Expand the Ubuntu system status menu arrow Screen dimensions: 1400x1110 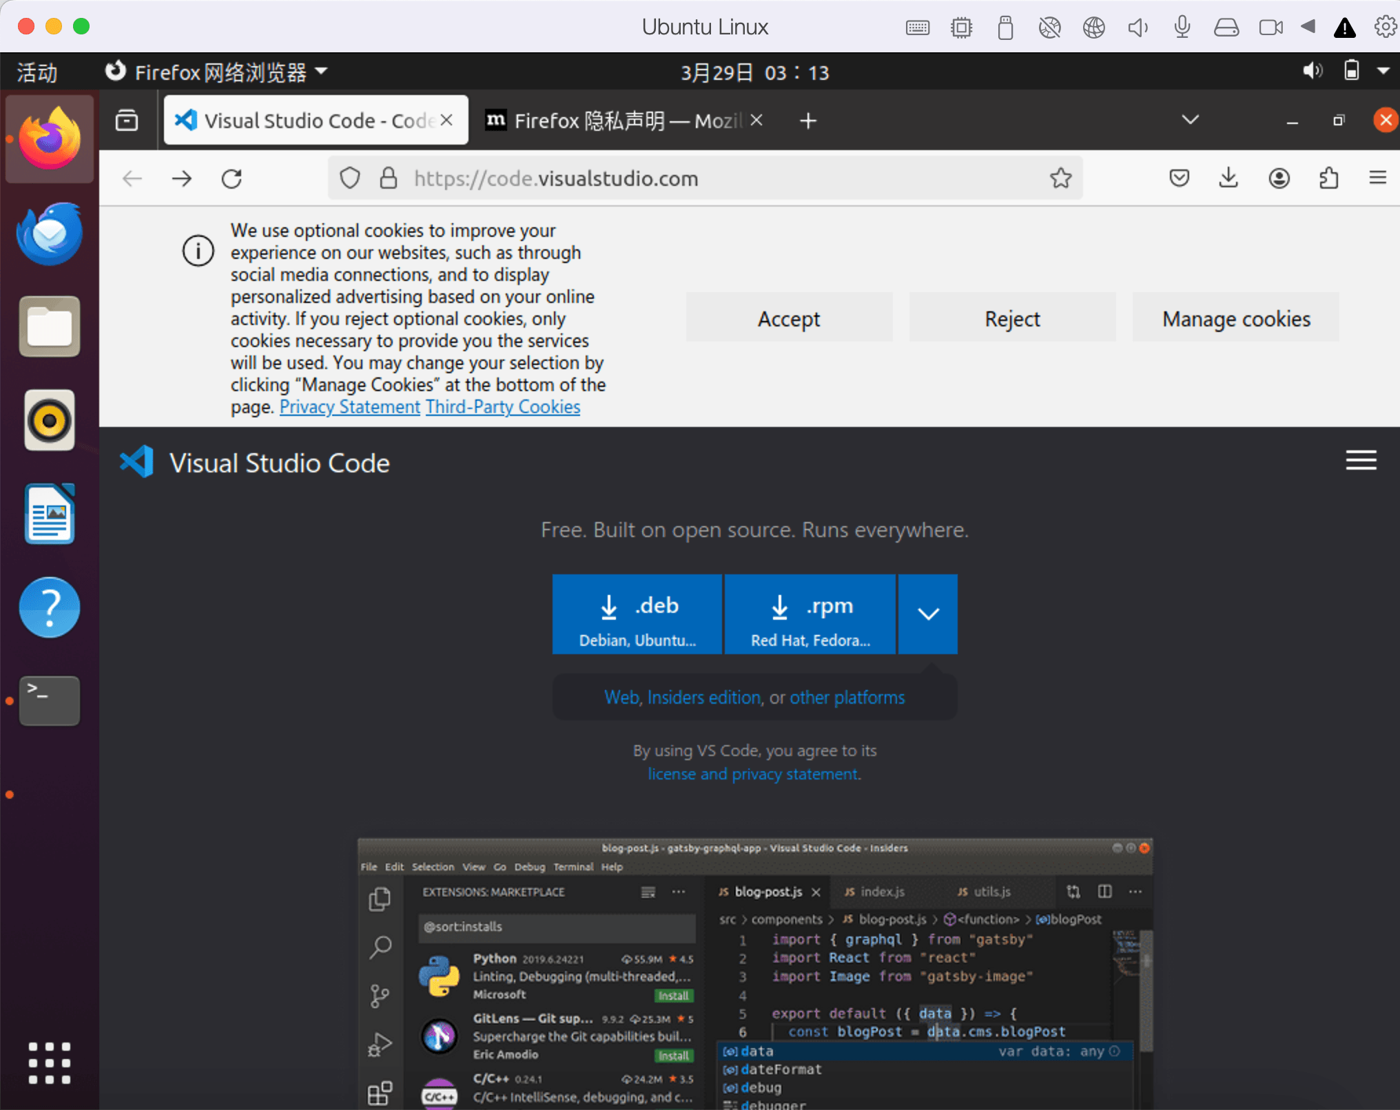pos(1383,71)
